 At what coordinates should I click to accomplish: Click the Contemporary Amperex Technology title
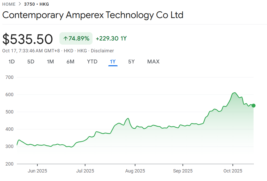pos(93,15)
